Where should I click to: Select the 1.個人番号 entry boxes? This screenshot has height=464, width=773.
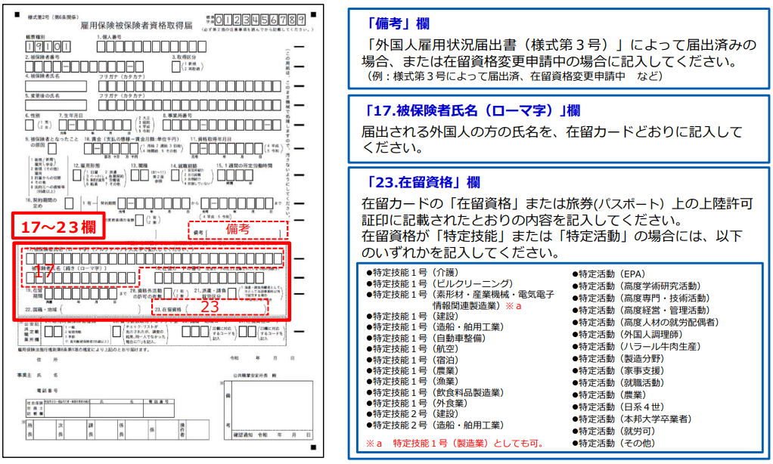click(151, 47)
